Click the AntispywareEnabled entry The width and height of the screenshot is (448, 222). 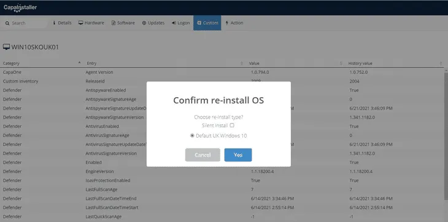coord(106,91)
